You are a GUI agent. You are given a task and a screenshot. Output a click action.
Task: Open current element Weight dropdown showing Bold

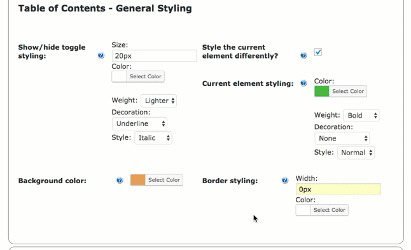pos(361,116)
